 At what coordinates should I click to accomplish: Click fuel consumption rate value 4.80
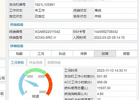click(100, 94)
